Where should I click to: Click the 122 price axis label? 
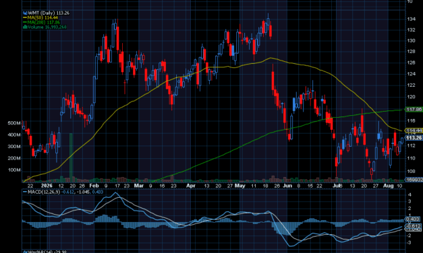[x=411, y=85]
